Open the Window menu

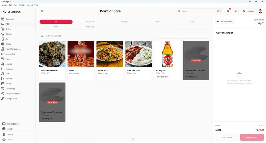tap(22, 5)
